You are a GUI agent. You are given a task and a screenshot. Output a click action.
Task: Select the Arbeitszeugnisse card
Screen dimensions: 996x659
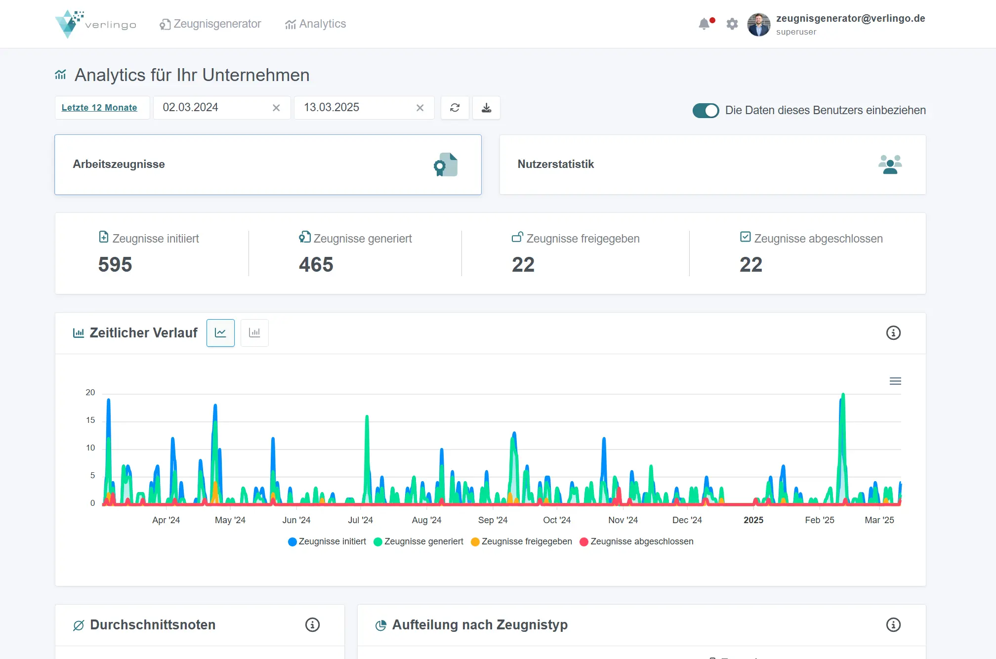click(268, 165)
